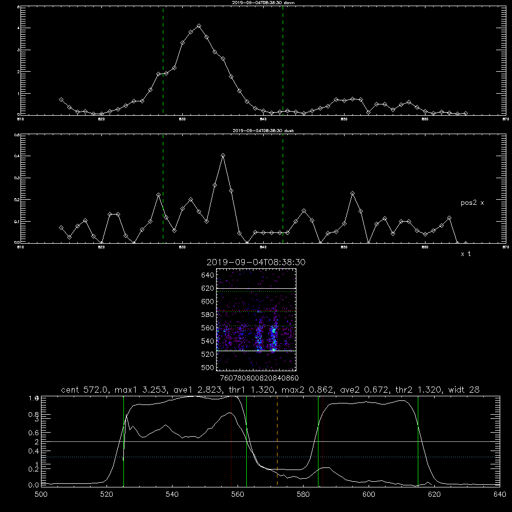
Task: Click the red dotted line near 586 in bottom plot
Action: 323,441
